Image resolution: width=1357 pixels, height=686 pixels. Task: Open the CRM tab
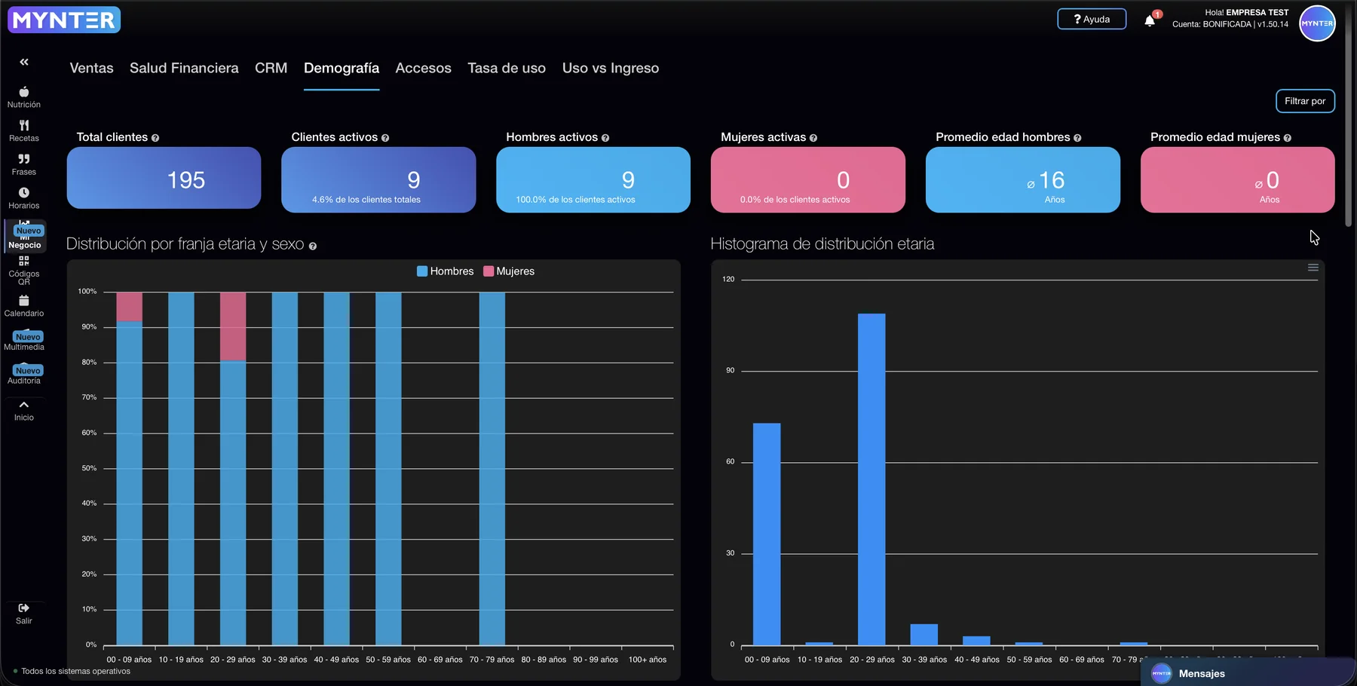click(271, 68)
